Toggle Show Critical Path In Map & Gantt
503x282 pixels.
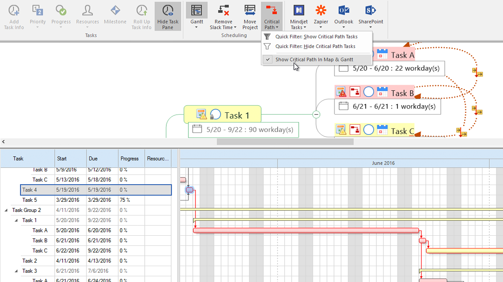pyautogui.click(x=317, y=59)
